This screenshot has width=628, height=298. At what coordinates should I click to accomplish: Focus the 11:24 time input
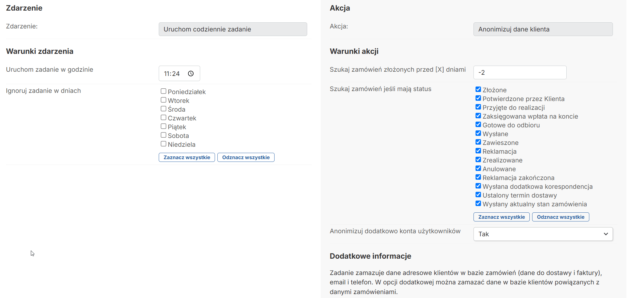pyautogui.click(x=172, y=74)
